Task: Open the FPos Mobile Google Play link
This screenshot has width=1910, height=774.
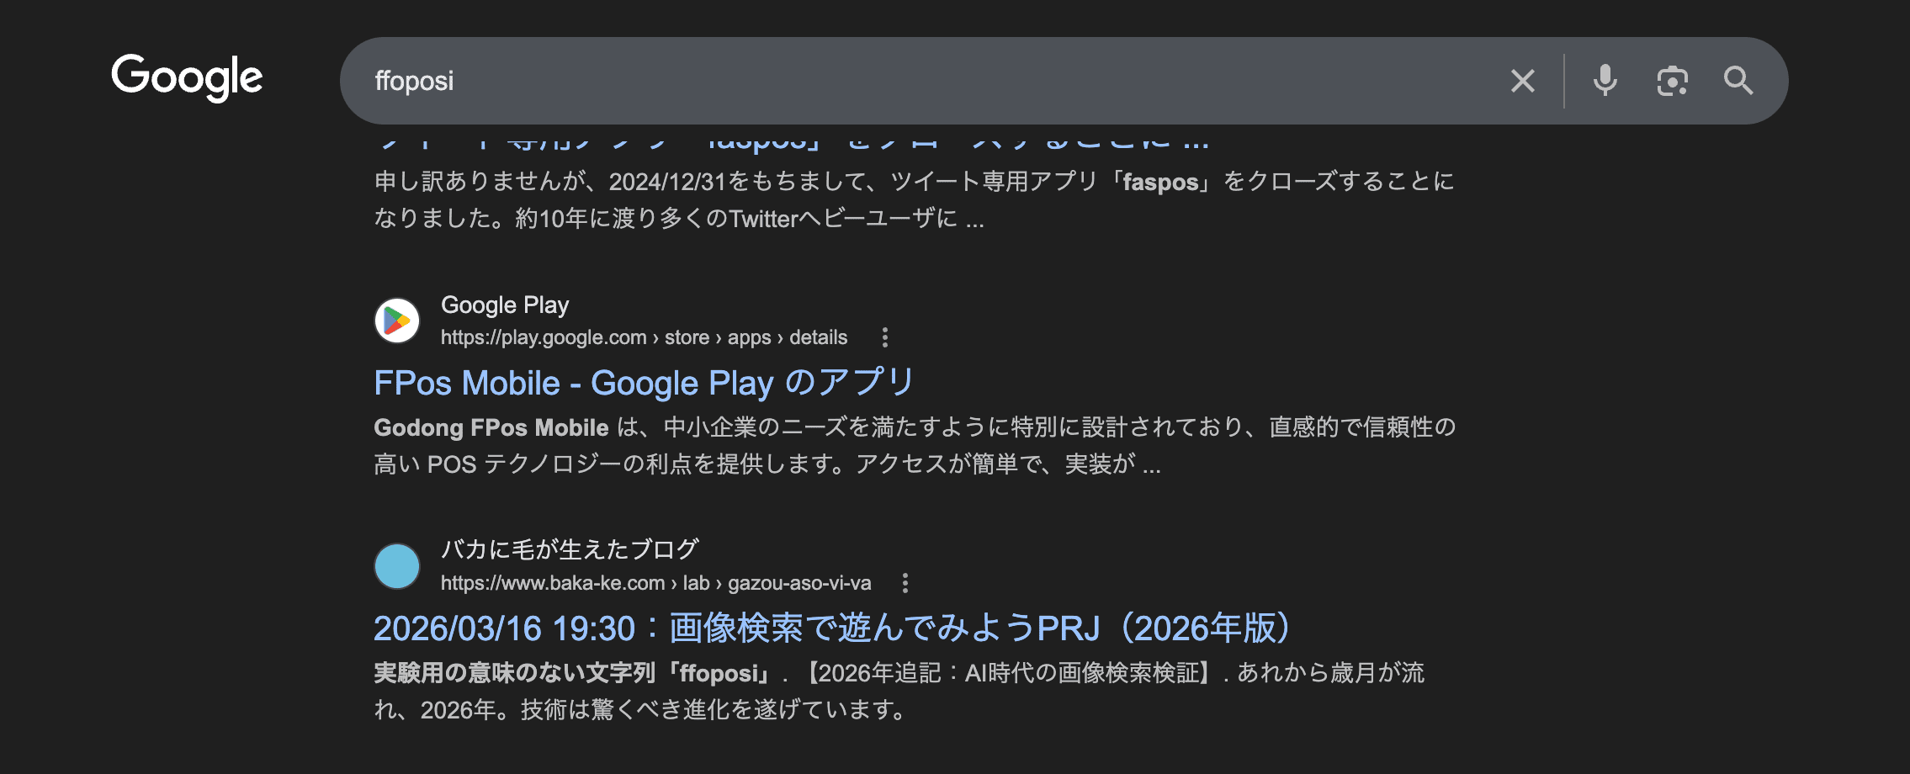Action: click(644, 384)
